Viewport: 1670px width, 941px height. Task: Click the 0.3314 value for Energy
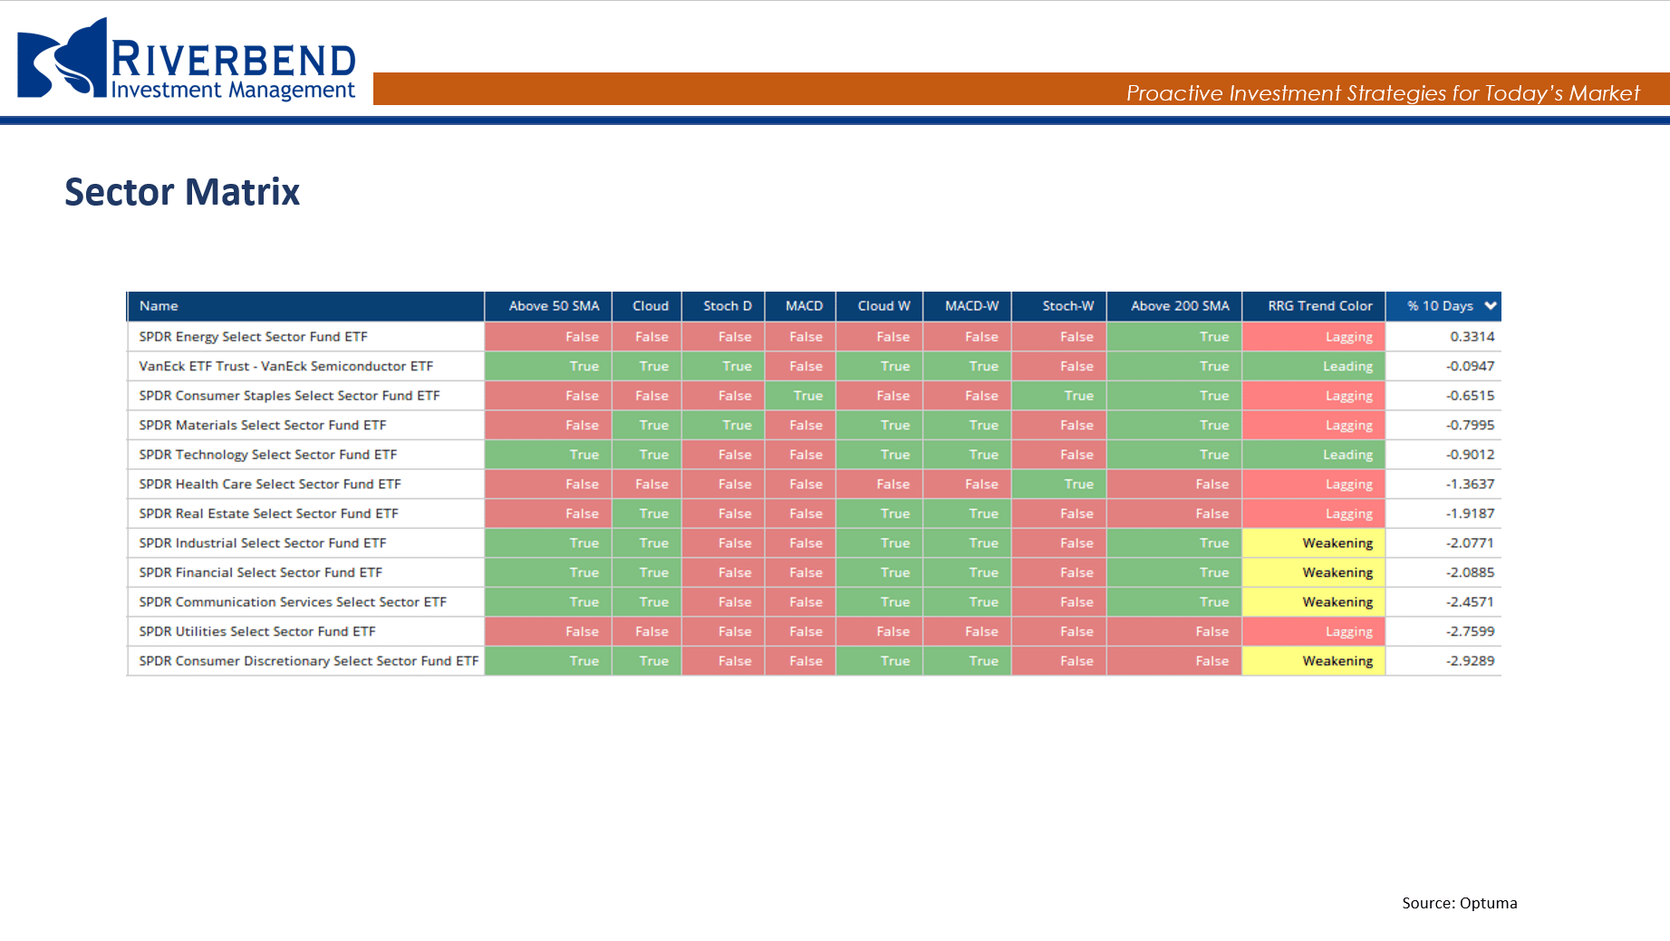coord(1443,337)
